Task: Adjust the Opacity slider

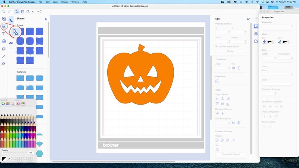Action: pos(15,153)
